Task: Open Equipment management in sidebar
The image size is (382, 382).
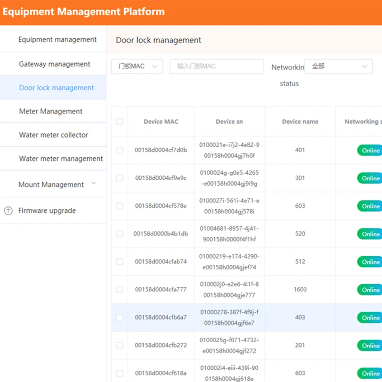Action: click(57, 40)
